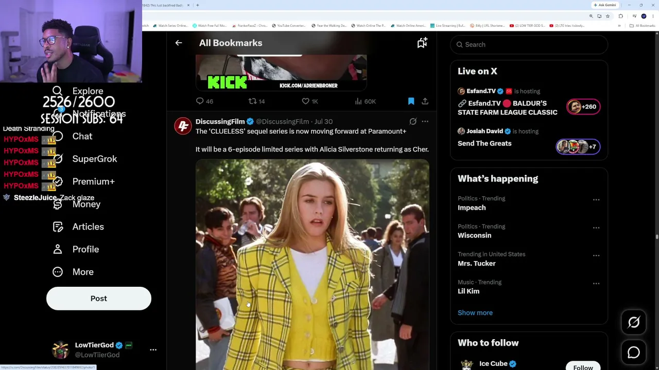Viewport: 659px width, 370px height.
Task: Open the Live Streaming bookmark
Action: pos(448,26)
